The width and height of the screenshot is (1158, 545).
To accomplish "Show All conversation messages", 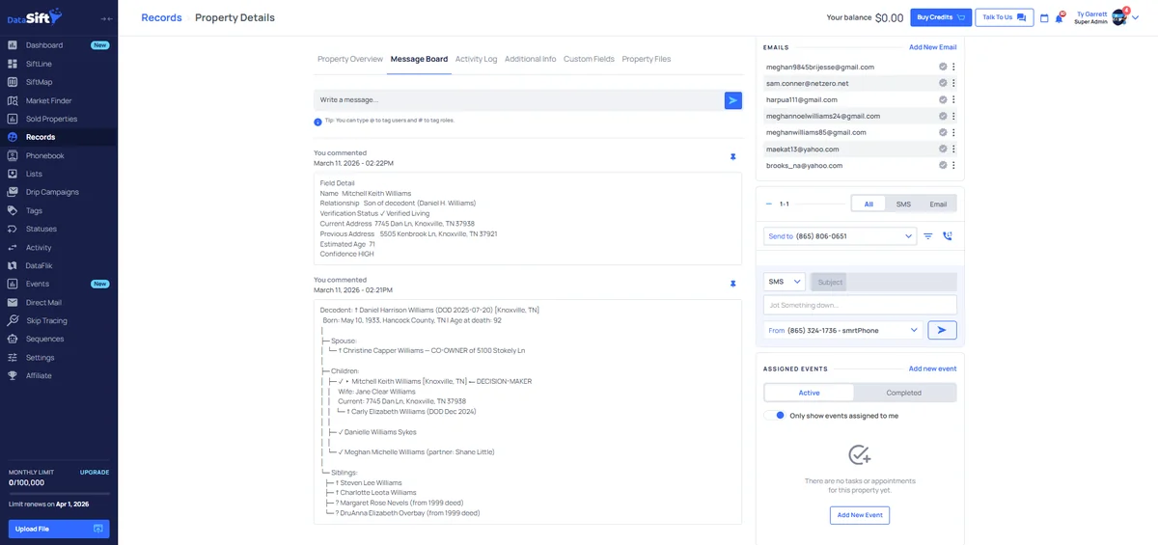I will [868, 204].
